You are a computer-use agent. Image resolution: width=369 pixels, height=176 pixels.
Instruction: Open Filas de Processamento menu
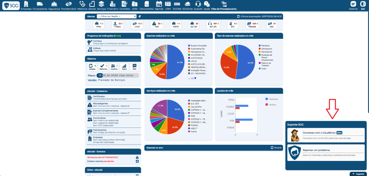224,5
